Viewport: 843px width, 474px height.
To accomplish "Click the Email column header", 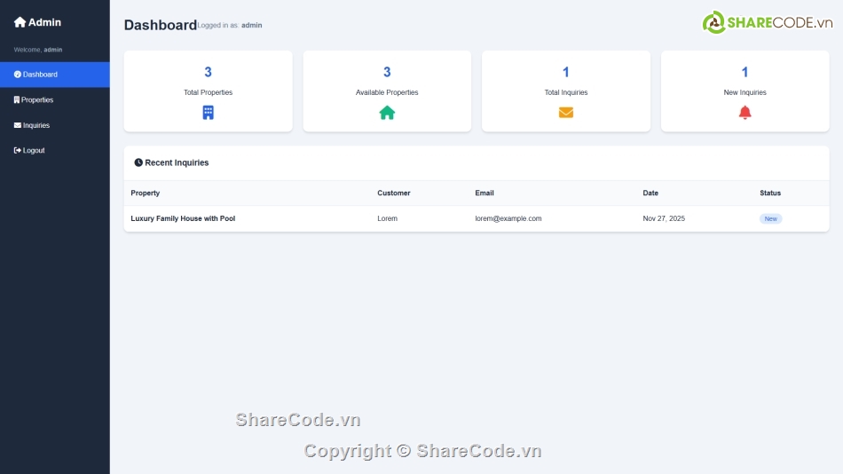I will [485, 193].
